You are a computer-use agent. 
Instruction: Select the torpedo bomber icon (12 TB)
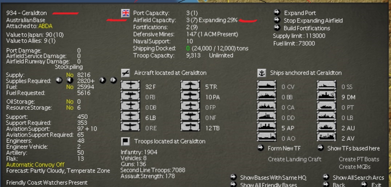coord(190,126)
